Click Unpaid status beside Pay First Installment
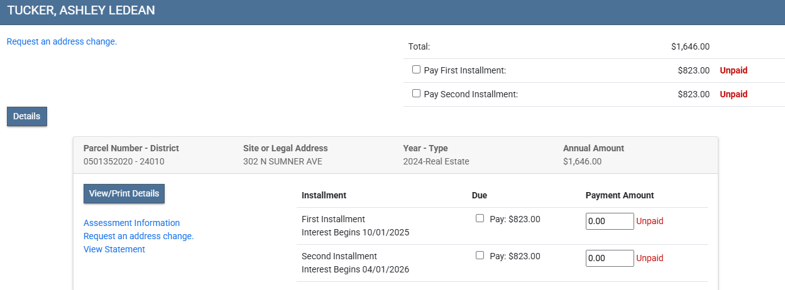785x290 pixels. (x=733, y=70)
